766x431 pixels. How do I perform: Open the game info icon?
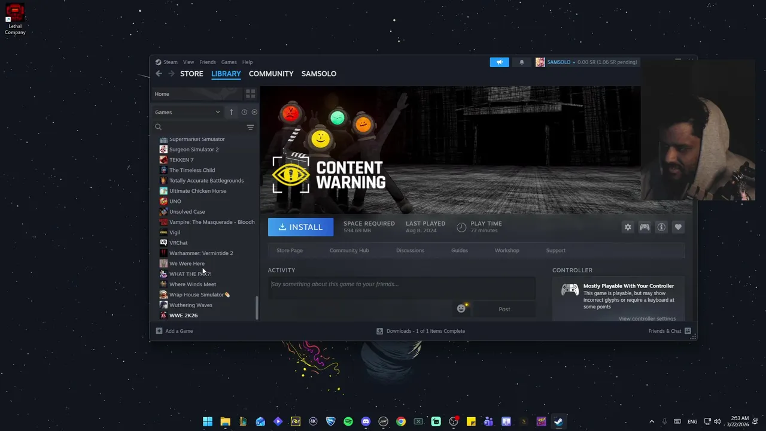pyautogui.click(x=661, y=227)
